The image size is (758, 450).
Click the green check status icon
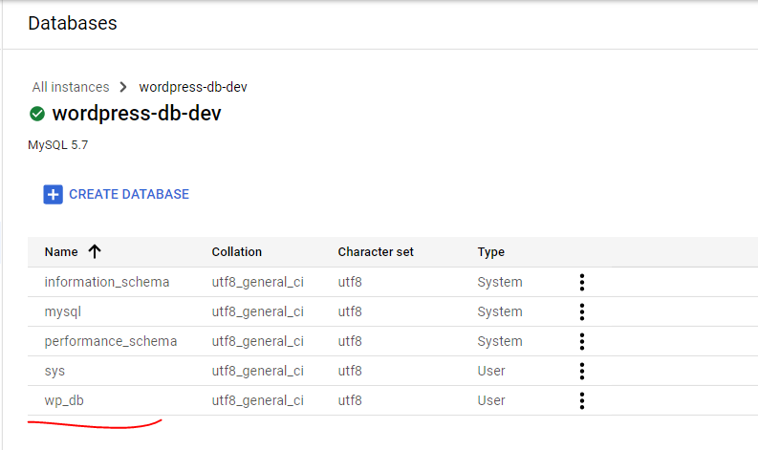[37, 114]
